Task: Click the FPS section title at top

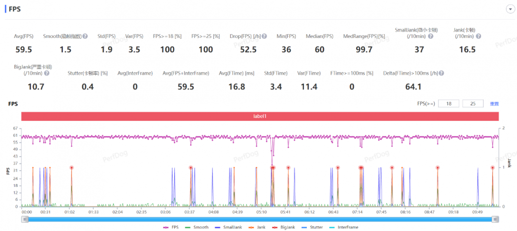Action: (x=15, y=9)
